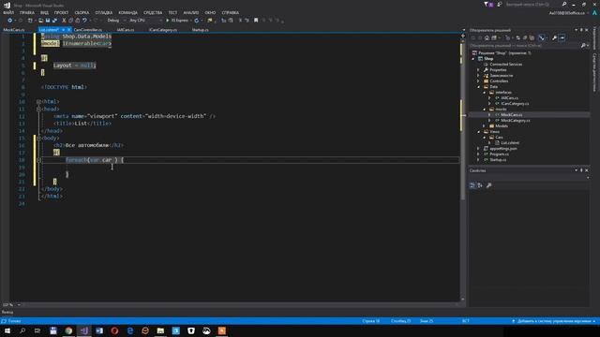Open the Any CPU platform dropdown

click(145, 21)
